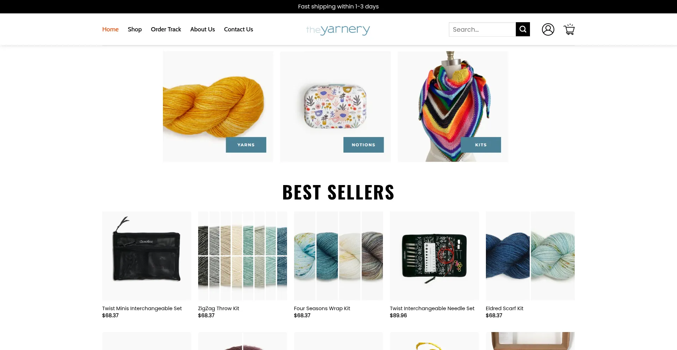This screenshot has width=677, height=350.
Task: Go to the Home menu item
Action: [x=110, y=29]
